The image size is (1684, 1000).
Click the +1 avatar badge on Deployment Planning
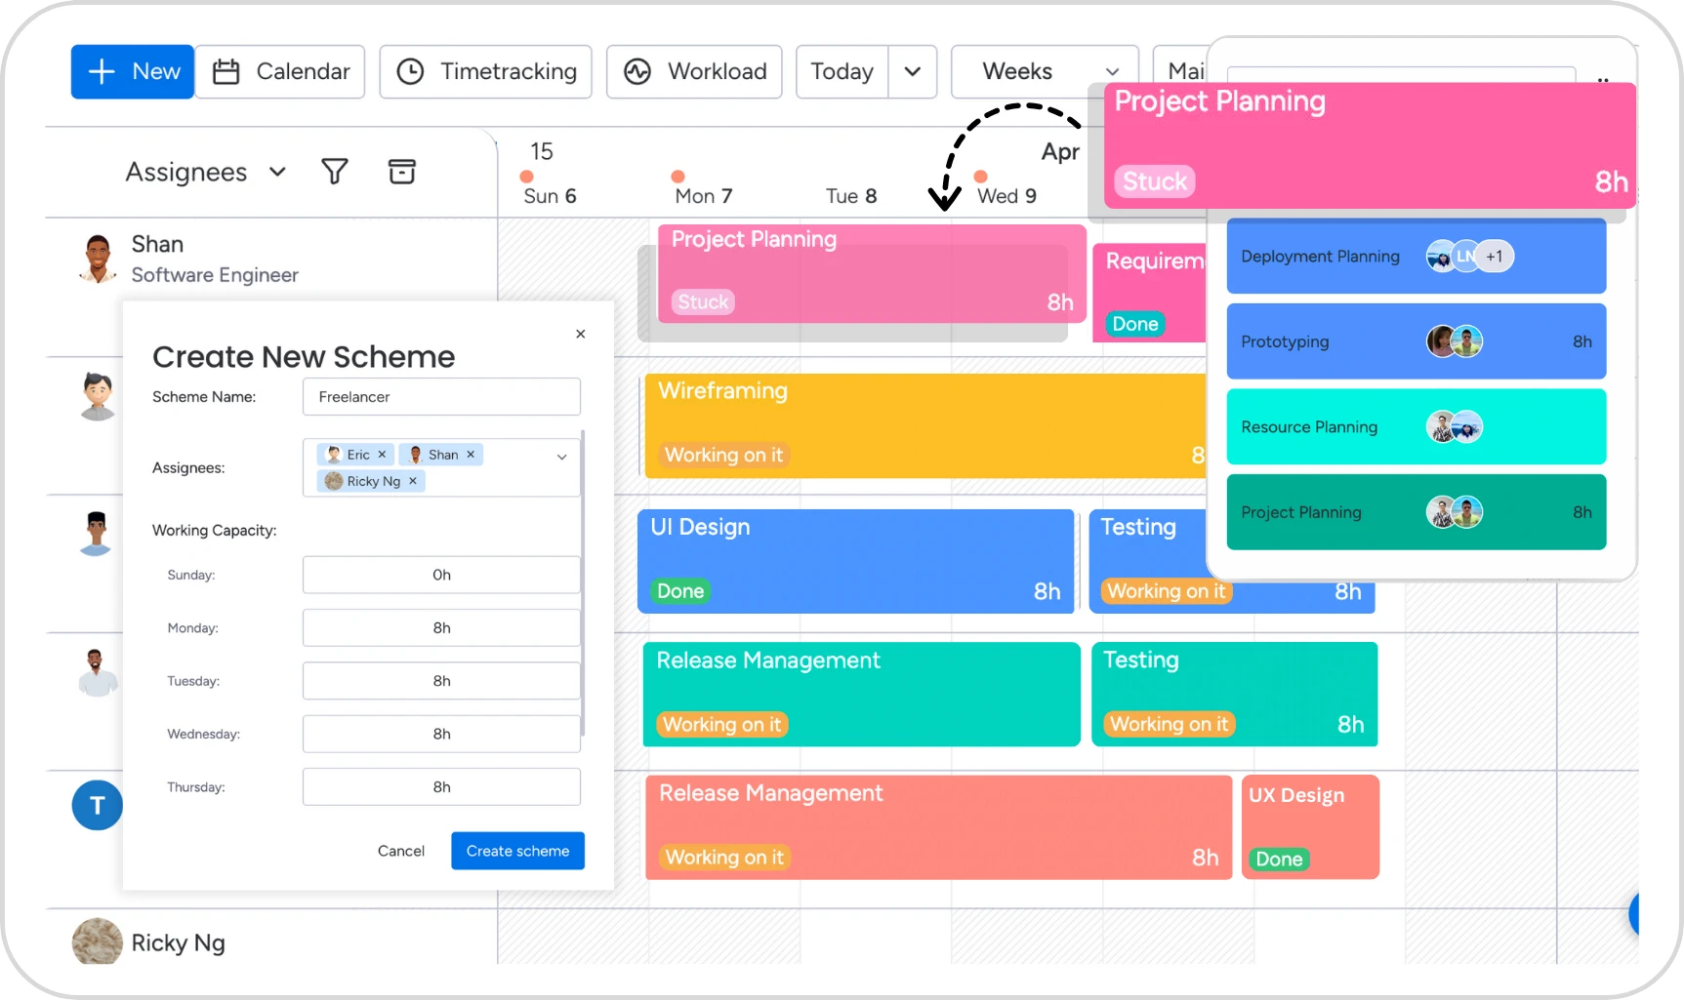click(x=1495, y=256)
